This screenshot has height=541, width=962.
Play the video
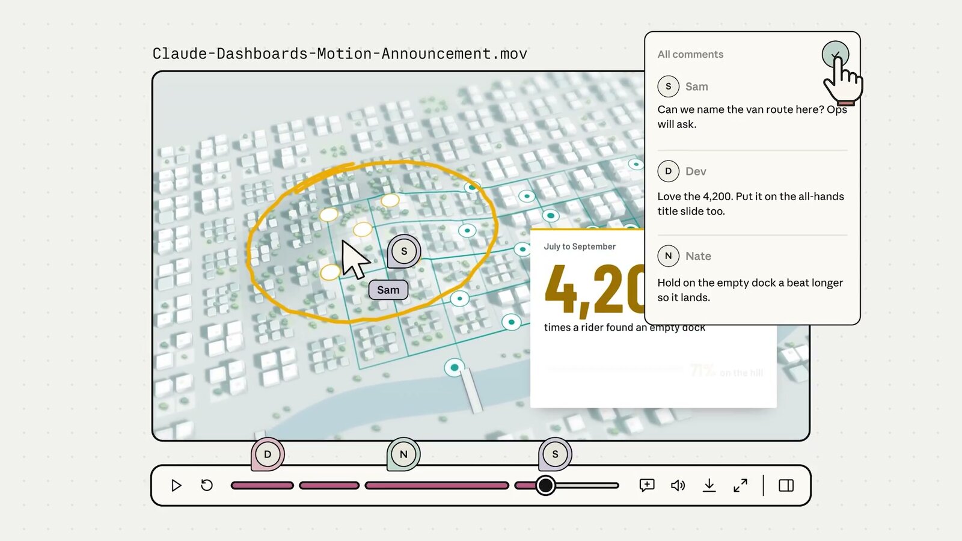pyautogui.click(x=176, y=485)
